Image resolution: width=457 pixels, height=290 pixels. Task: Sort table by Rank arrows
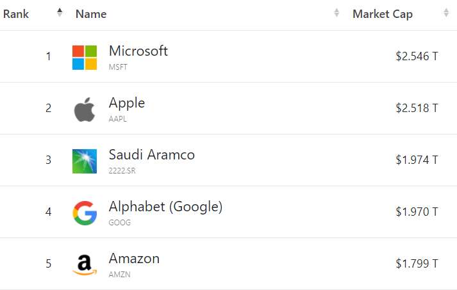point(60,13)
